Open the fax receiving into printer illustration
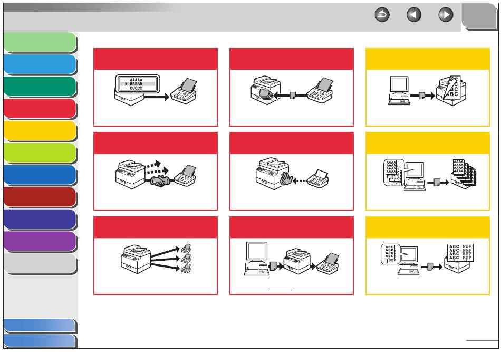This screenshot has width=501, height=352. 292,91
